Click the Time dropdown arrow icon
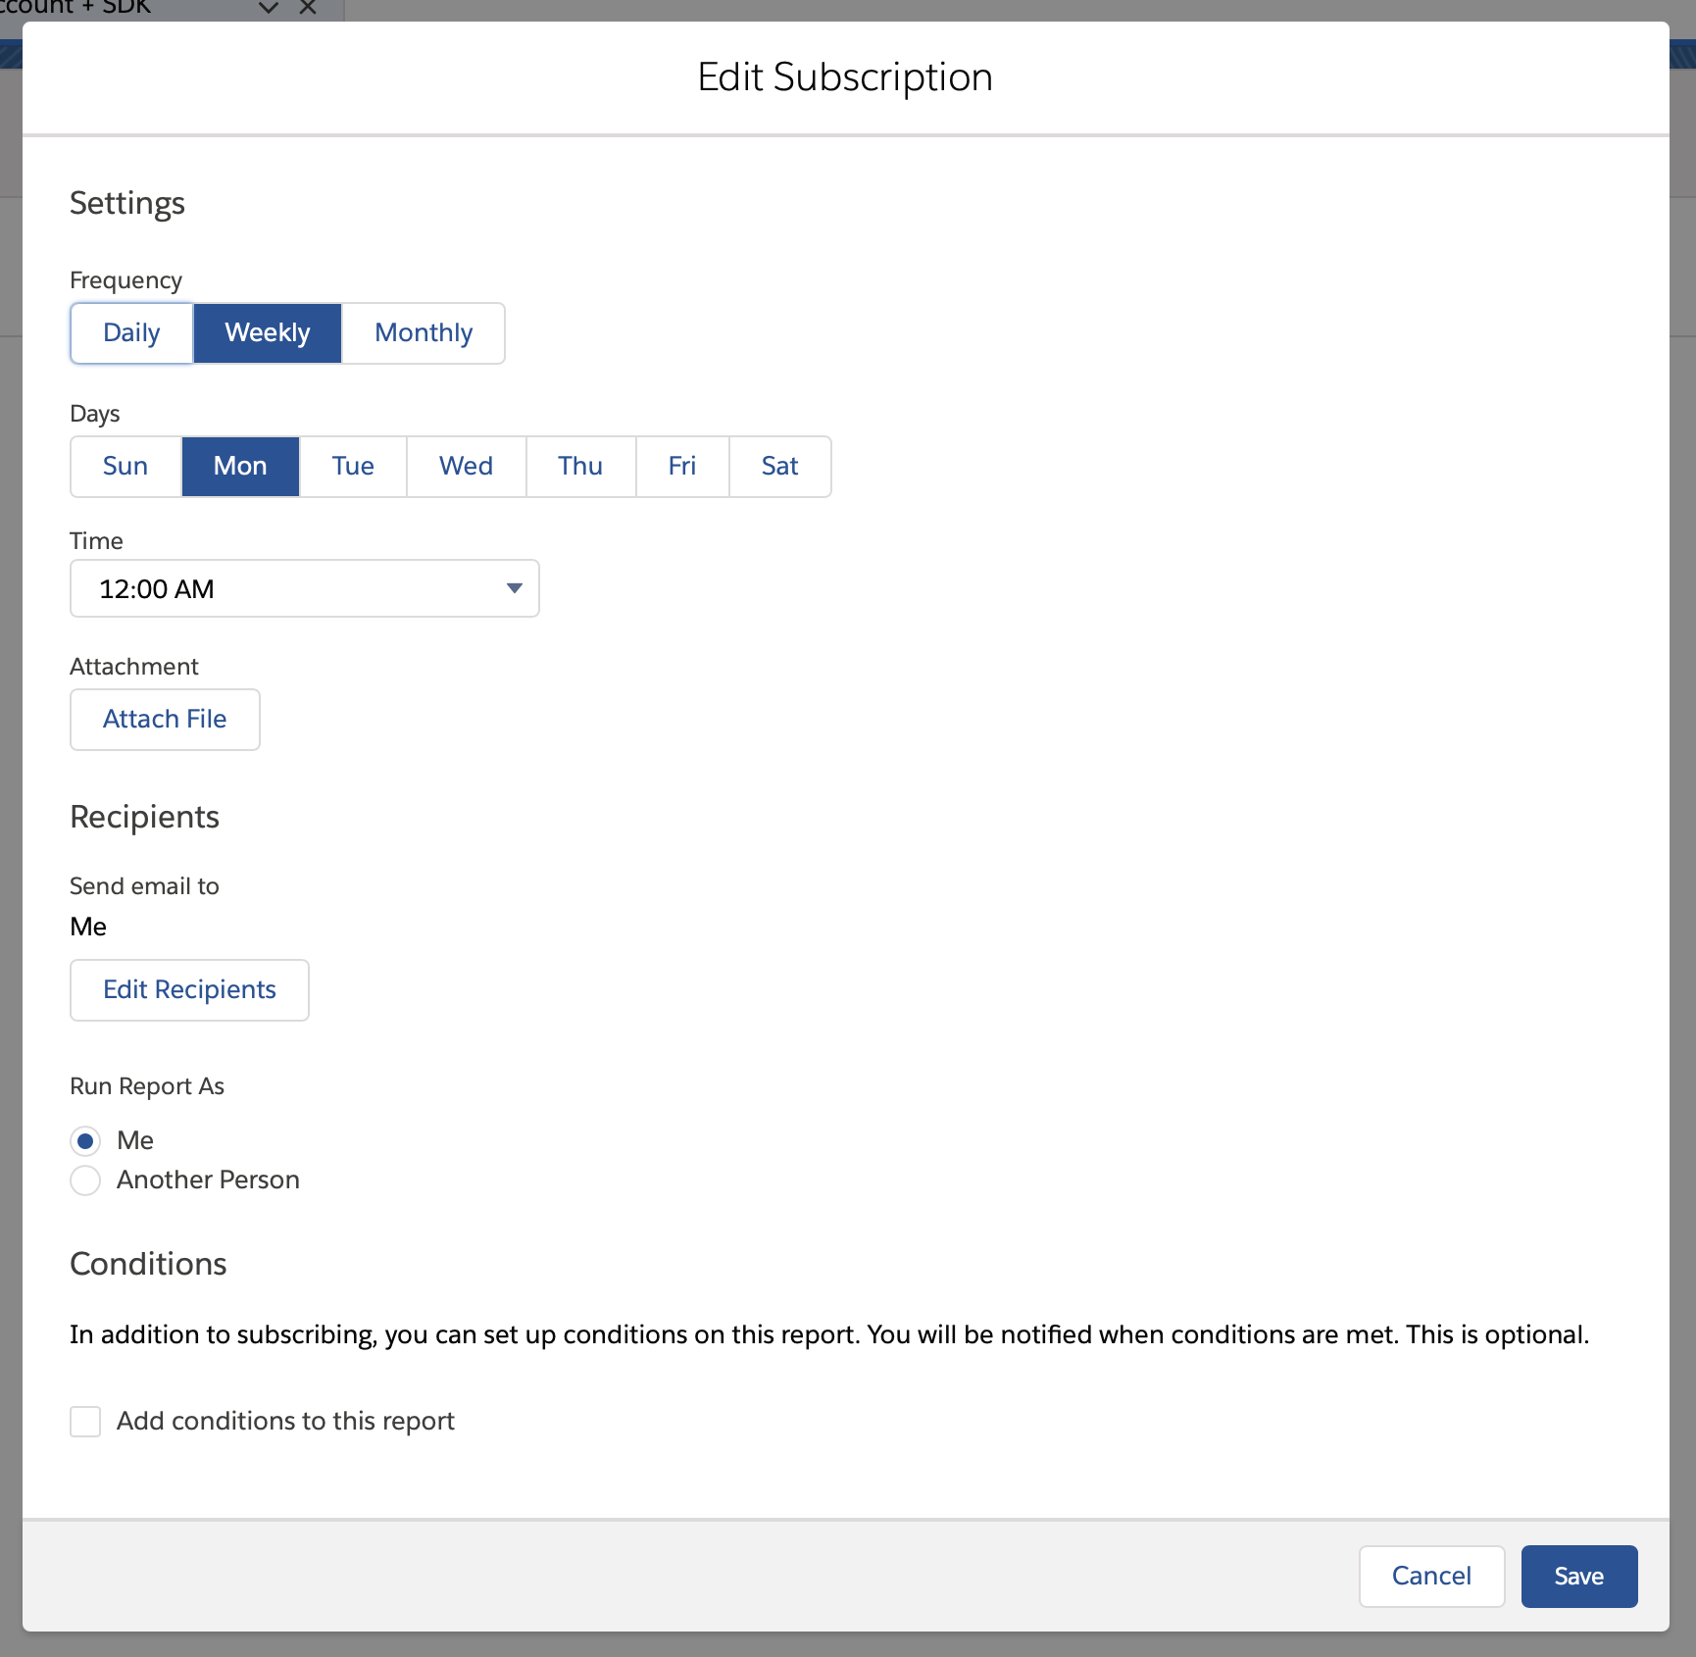1696x1657 pixels. tap(515, 588)
